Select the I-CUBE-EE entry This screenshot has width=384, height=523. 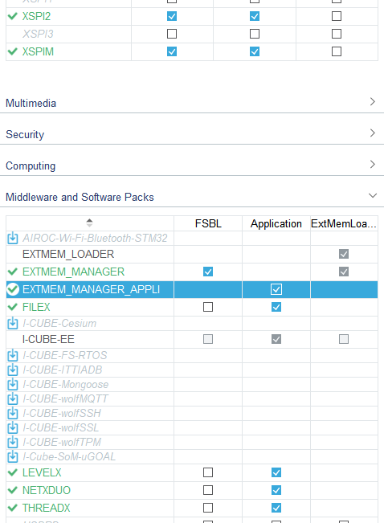click(48, 339)
